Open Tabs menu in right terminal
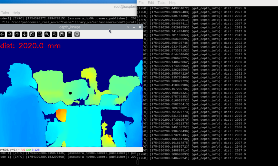This screenshot has height=166, width=278. (x=161, y=3)
